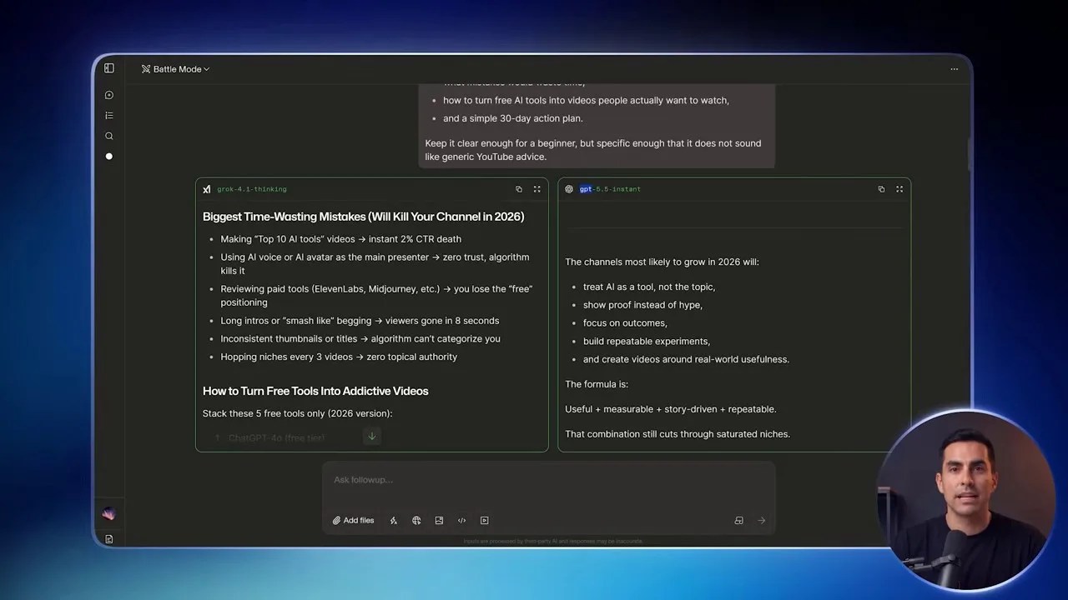Copy the gpt-5.5-instant response
This screenshot has height=600, width=1068.
pos(881,189)
